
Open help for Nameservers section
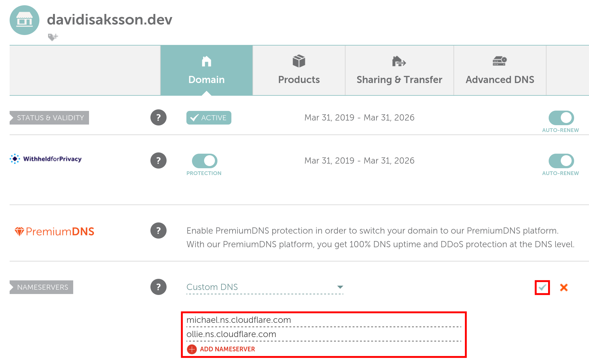[158, 287]
